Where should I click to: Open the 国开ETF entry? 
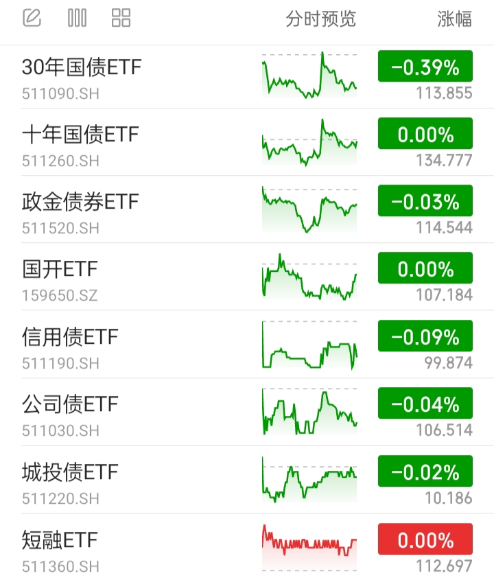[x=247, y=277]
